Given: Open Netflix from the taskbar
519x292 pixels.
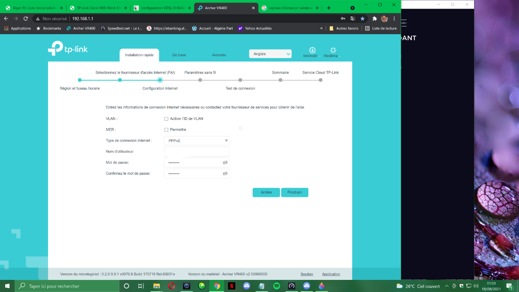Looking at the screenshot, I should tap(231, 286).
